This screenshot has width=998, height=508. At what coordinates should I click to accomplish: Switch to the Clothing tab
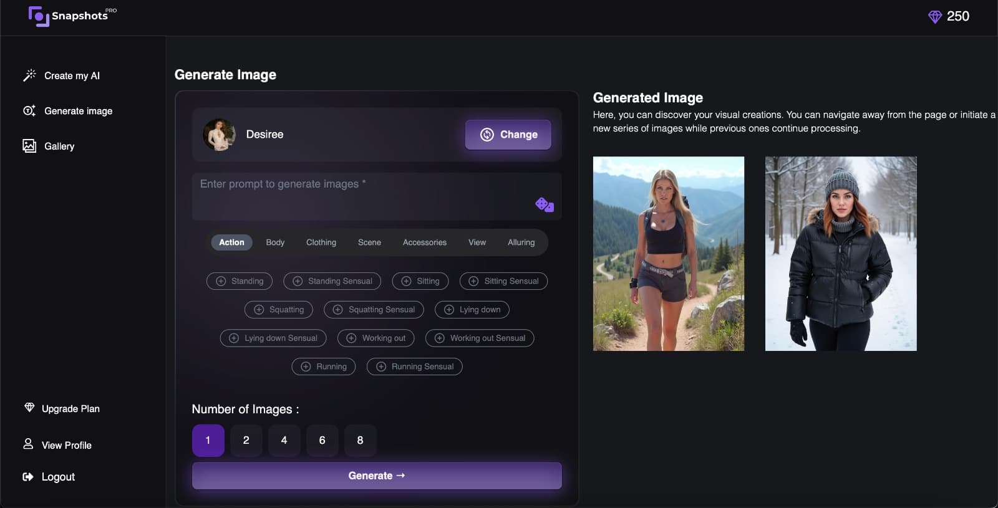[321, 242]
